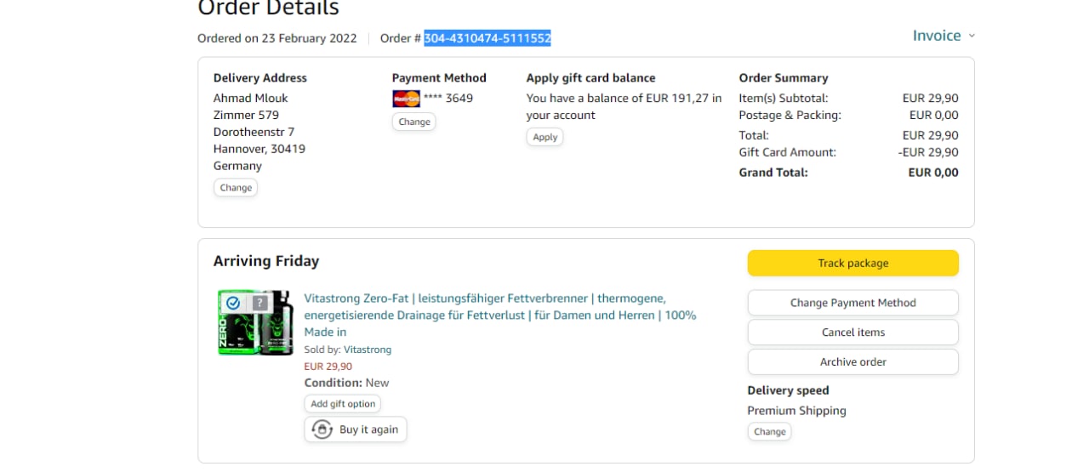The image size is (1089, 472).
Task: Click Add gift option
Action: [x=342, y=404]
